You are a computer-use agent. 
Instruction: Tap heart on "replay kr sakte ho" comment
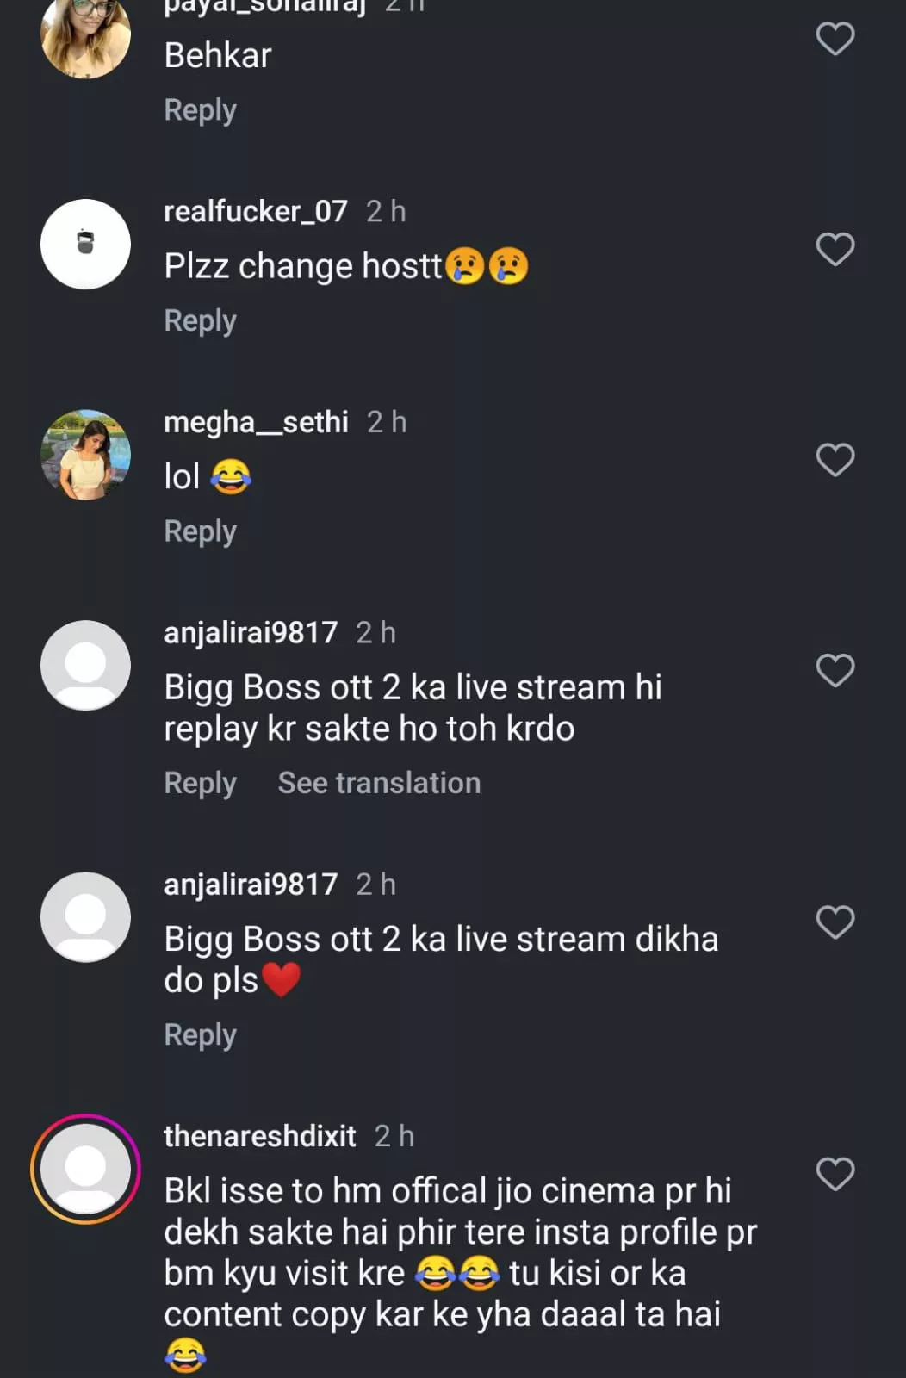pyautogui.click(x=835, y=671)
